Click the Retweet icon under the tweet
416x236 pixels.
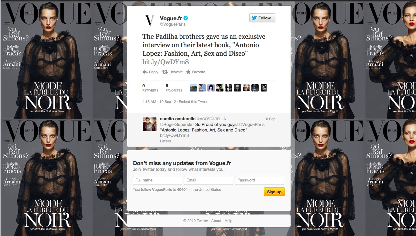pos(165,72)
